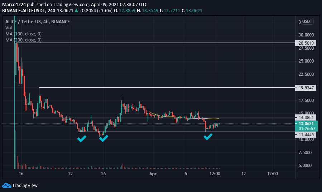Click the white 19.9247 horizontal line

click(x=167, y=88)
